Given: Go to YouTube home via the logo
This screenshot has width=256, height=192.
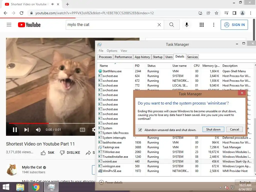Looking at the screenshot, I should point(29,25).
